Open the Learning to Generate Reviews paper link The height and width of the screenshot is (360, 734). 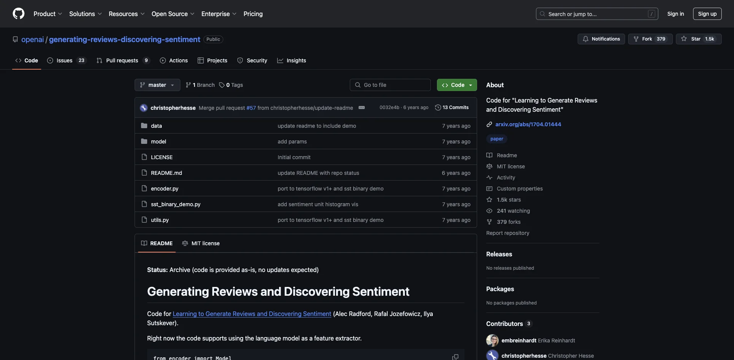pyautogui.click(x=252, y=314)
